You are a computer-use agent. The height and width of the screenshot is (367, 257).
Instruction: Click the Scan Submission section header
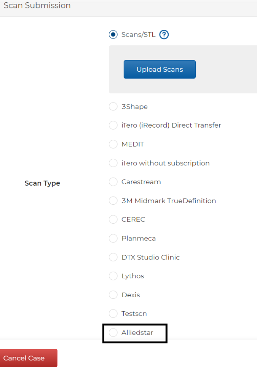pyautogui.click(x=37, y=5)
